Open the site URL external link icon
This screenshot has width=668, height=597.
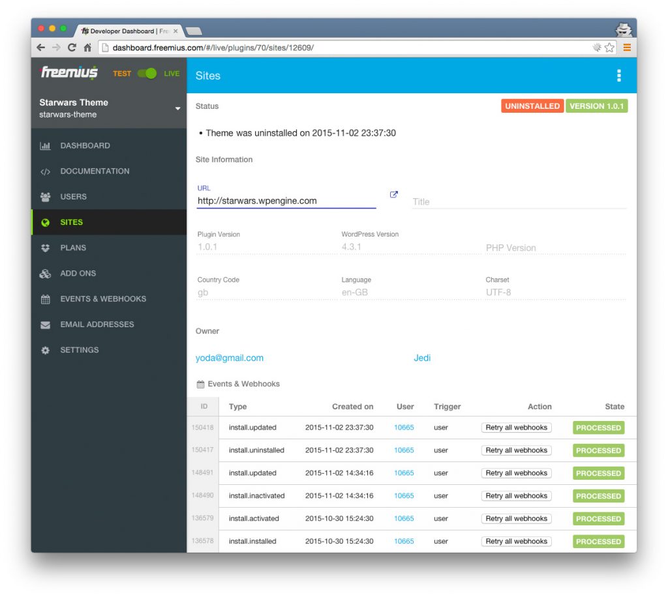(393, 194)
